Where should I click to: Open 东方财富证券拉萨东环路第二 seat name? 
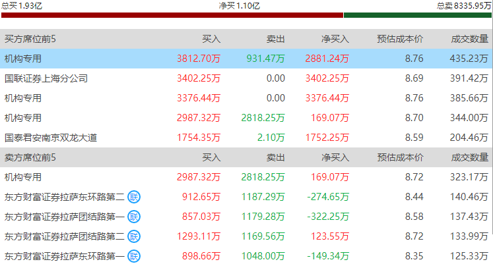click(65, 197)
